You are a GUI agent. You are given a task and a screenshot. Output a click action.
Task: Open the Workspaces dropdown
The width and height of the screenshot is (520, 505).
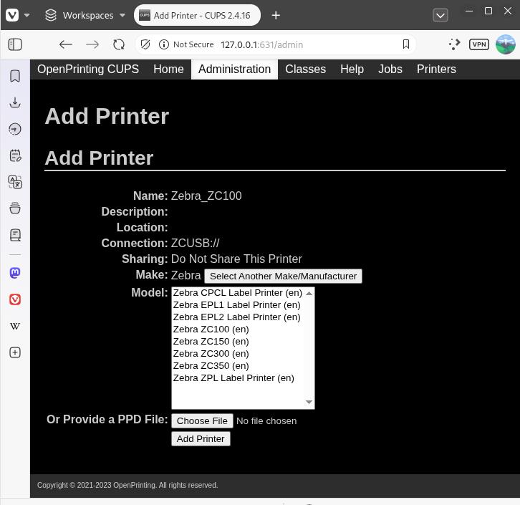[85, 15]
